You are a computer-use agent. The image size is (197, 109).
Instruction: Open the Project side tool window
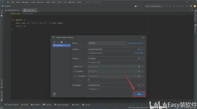(2, 13)
